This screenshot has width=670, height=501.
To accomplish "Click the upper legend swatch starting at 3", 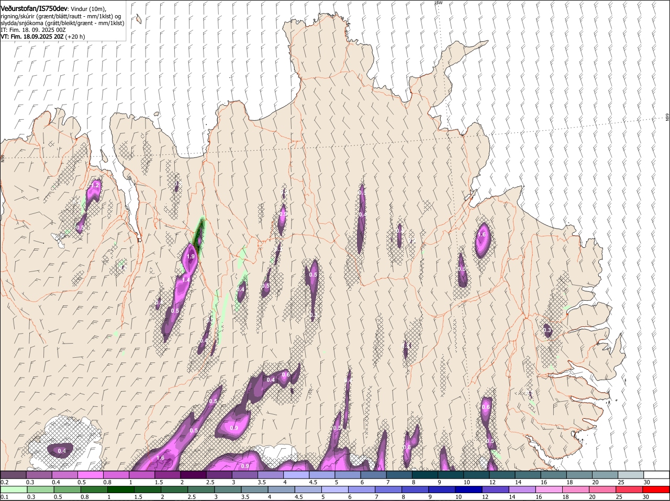I will click(244, 475).
